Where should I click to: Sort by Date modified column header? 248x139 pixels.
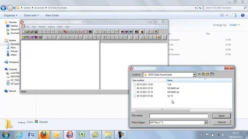click(x=149, y=80)
